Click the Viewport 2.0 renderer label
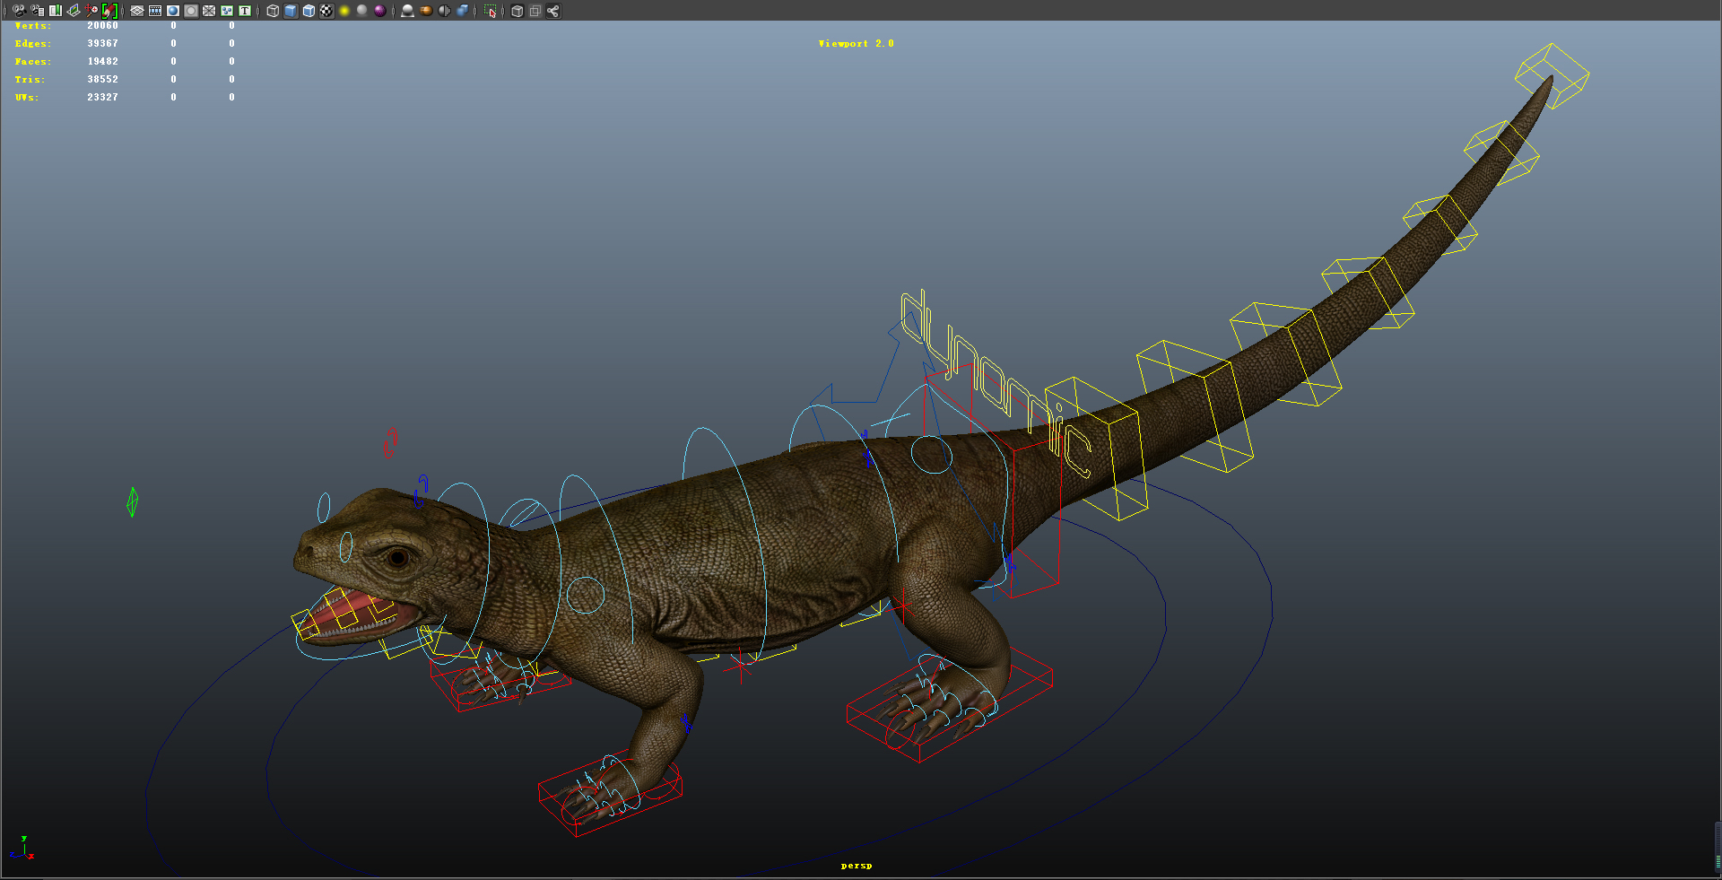 [855, 42]
